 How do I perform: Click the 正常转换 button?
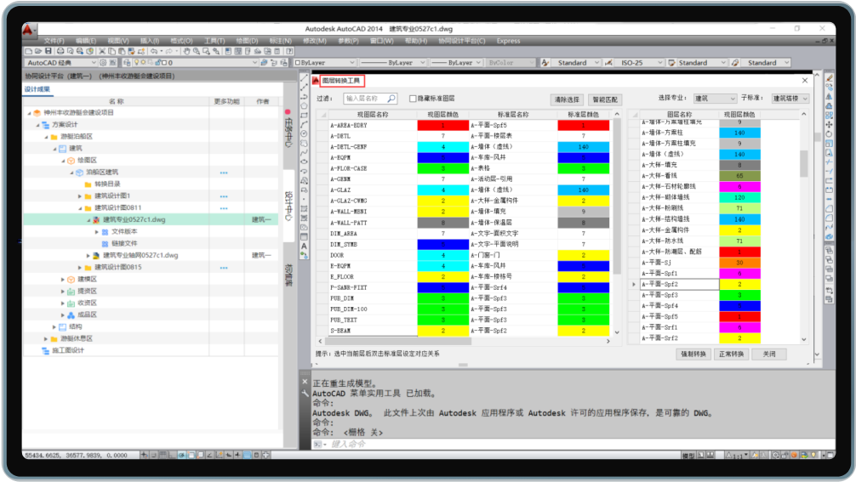(731, 354)
